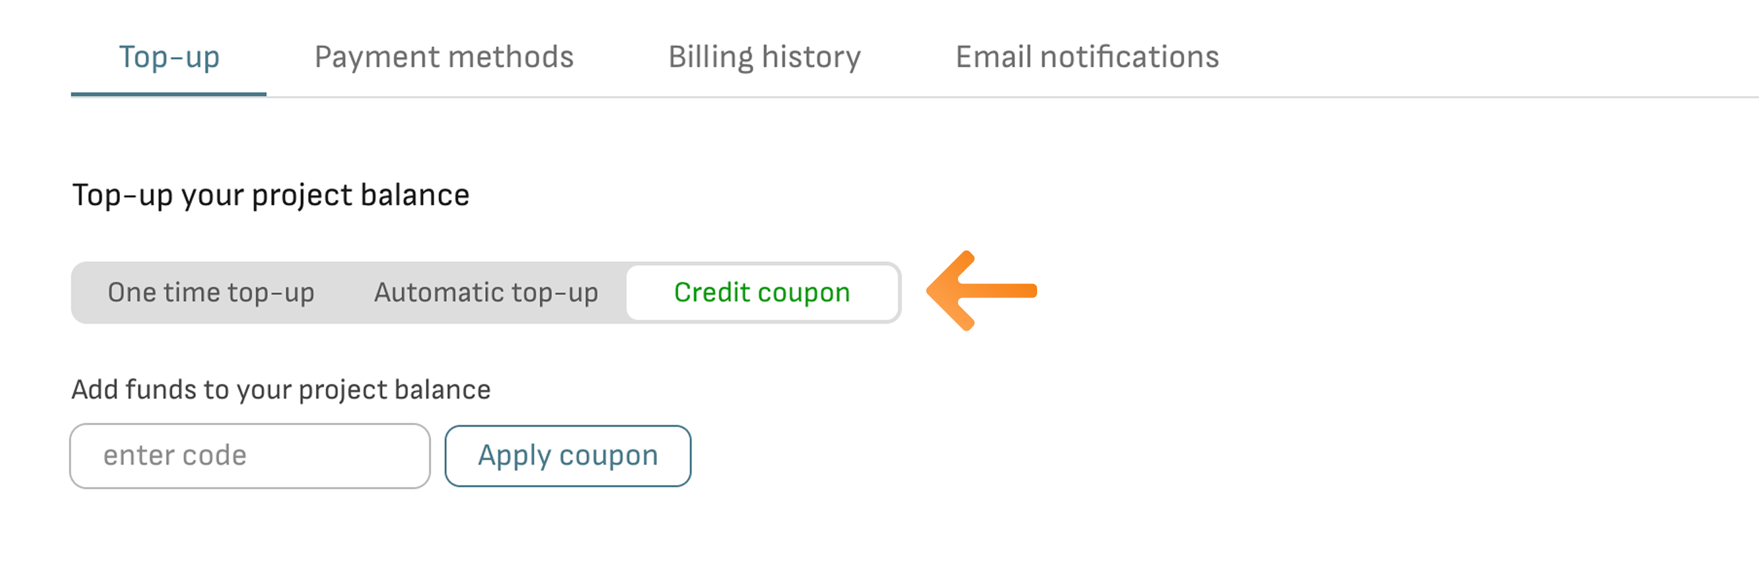Focus the coupon code text box

(250, 456)
